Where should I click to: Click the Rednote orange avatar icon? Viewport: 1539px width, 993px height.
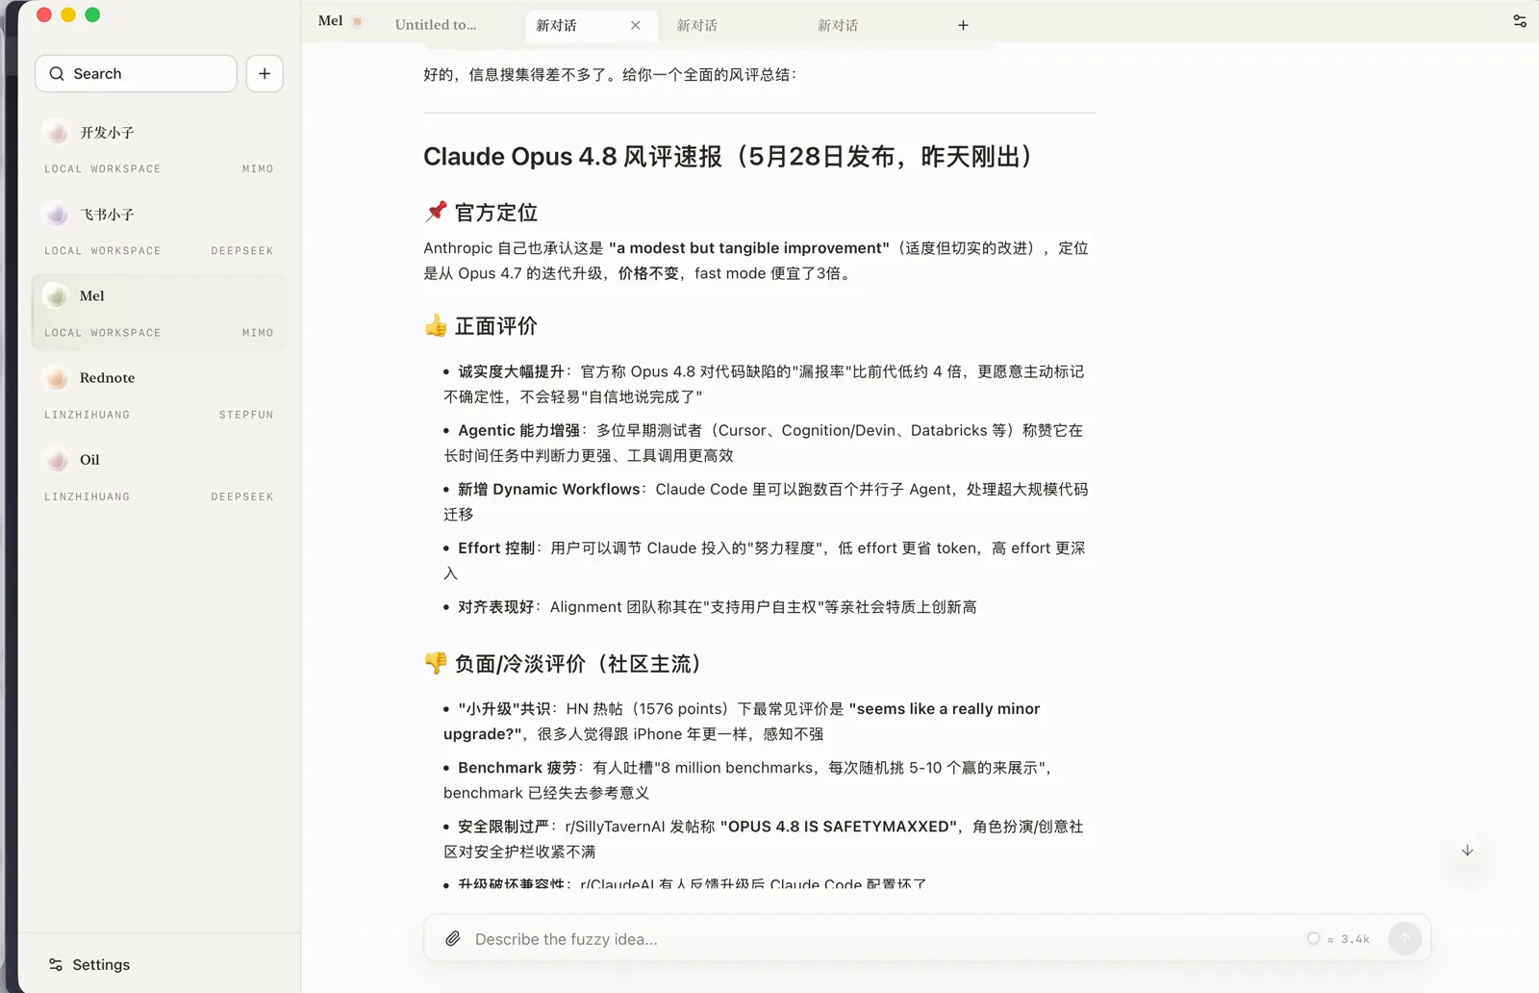click(57, 378)
